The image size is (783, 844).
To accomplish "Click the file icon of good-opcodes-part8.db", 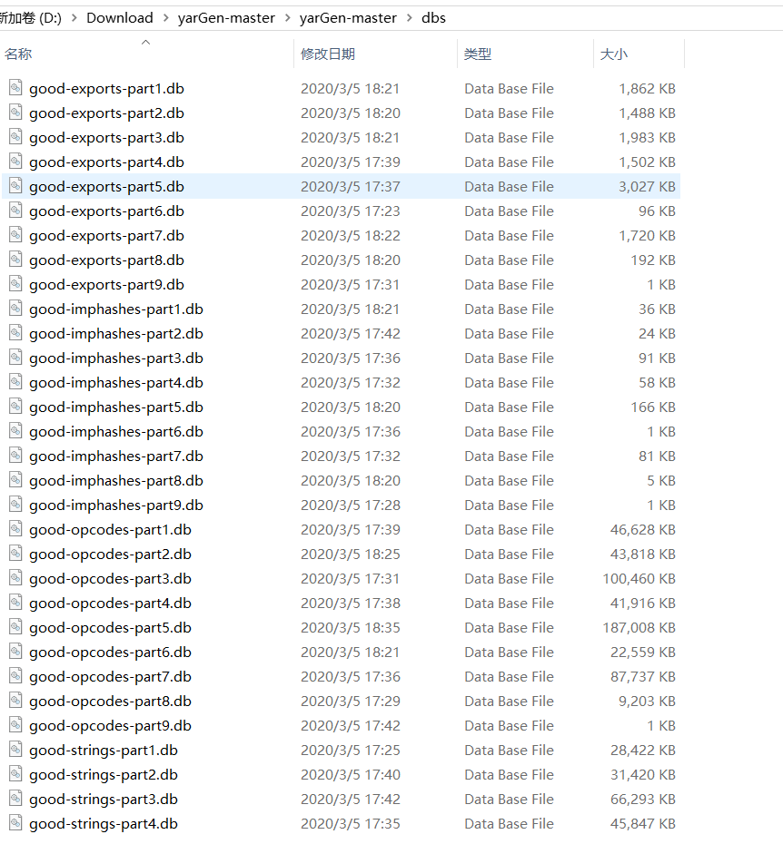I will click(x=15, y=701).
